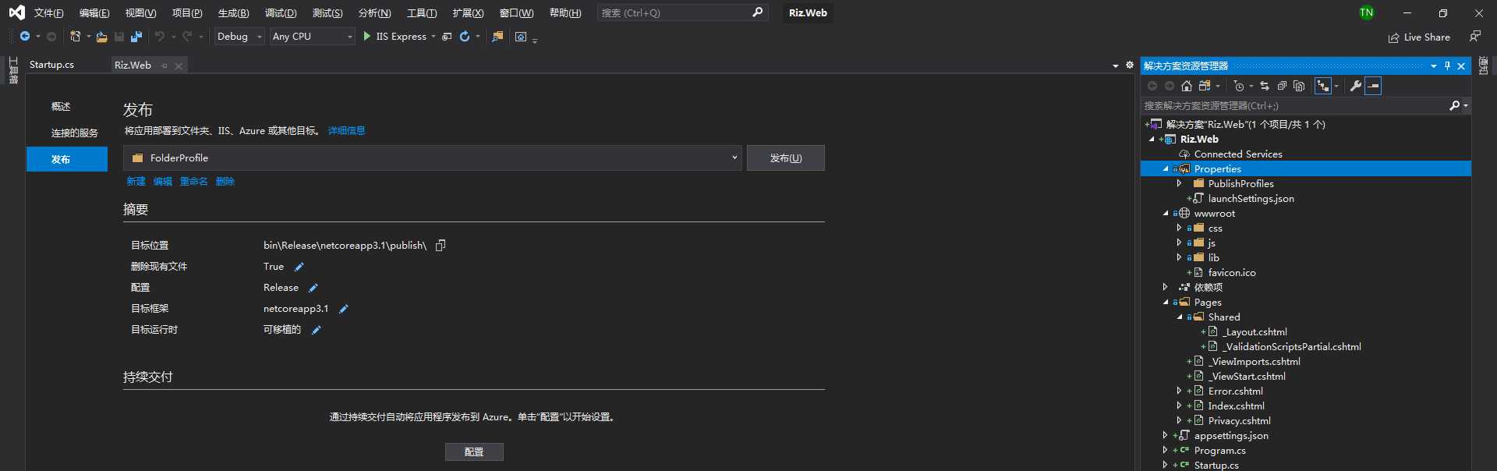This screenshot has width=1497, height=471.
Task: Click the 配置 button under 持续交付
Action: (474, 452)
